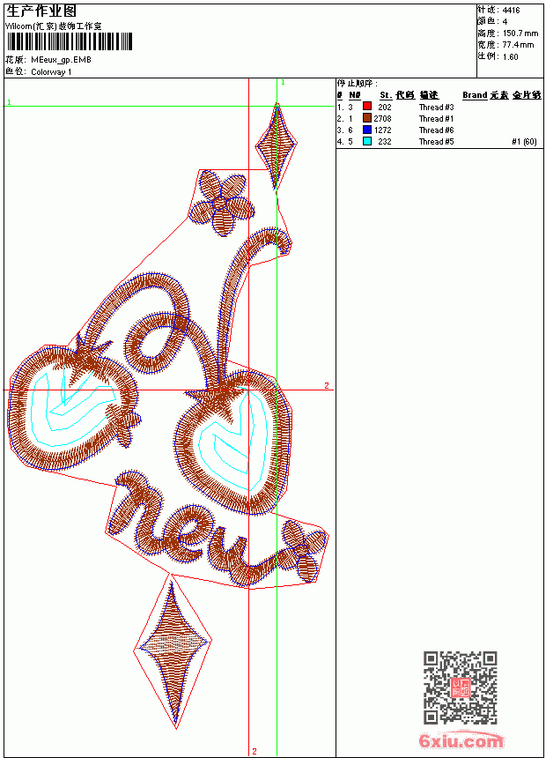Screen dimensions: 546x758
Task: Click the Colorway 1 label
Action: (x=51, y=72)
